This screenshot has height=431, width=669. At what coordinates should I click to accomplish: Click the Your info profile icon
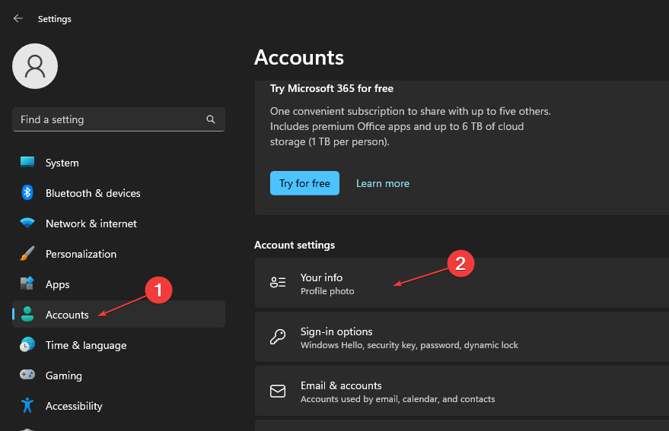tap(278, 282)
